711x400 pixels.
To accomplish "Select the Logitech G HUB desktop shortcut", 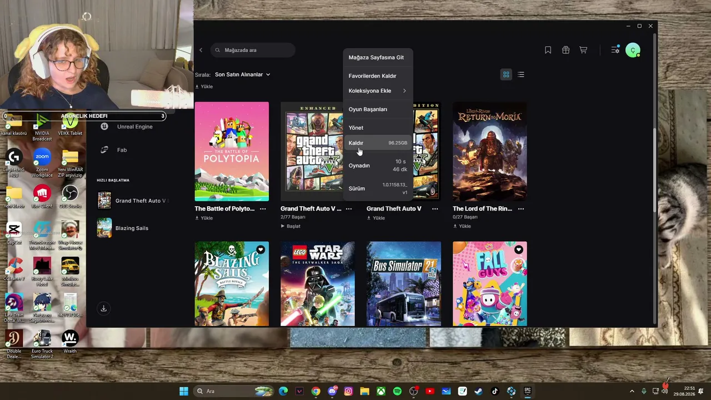I will (14, 163).
